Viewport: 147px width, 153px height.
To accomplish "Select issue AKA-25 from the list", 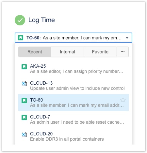I will (73, 69).
